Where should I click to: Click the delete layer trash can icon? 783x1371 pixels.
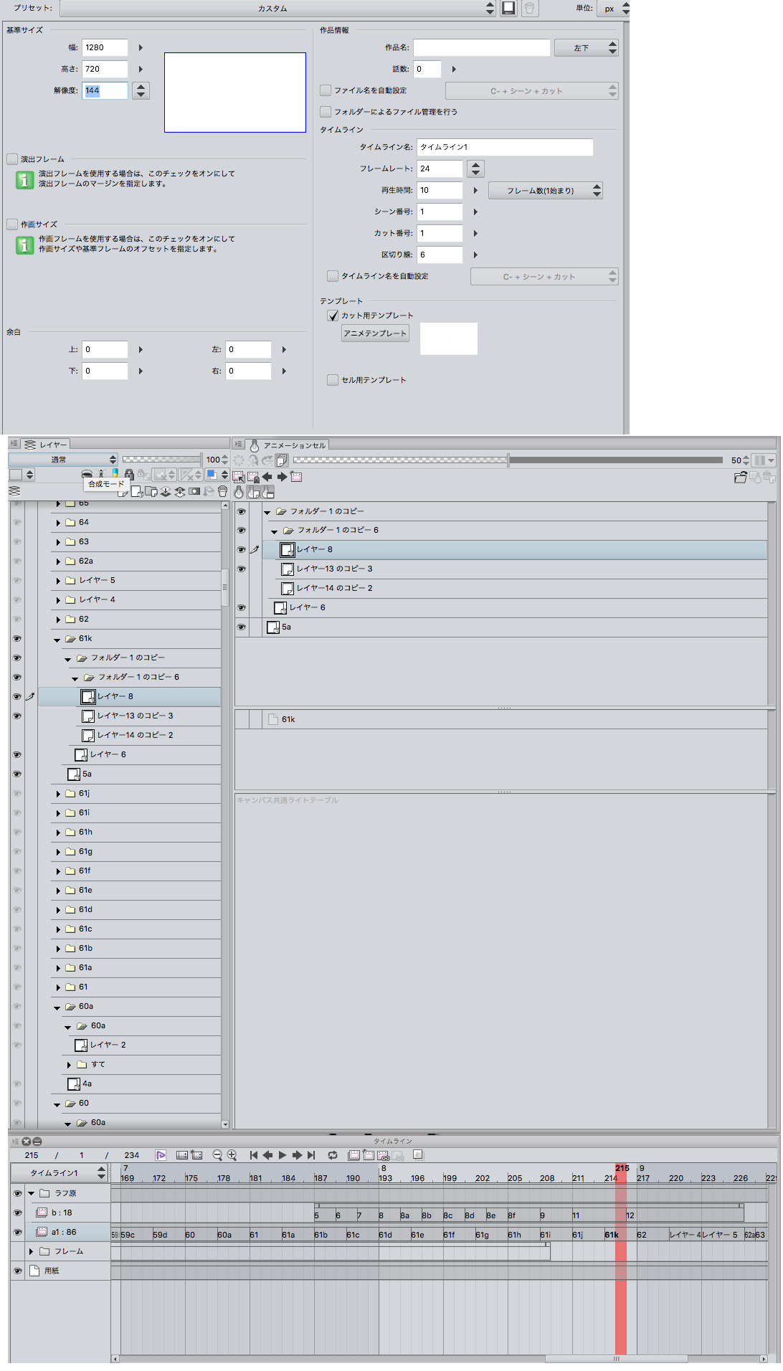[222, 492]
